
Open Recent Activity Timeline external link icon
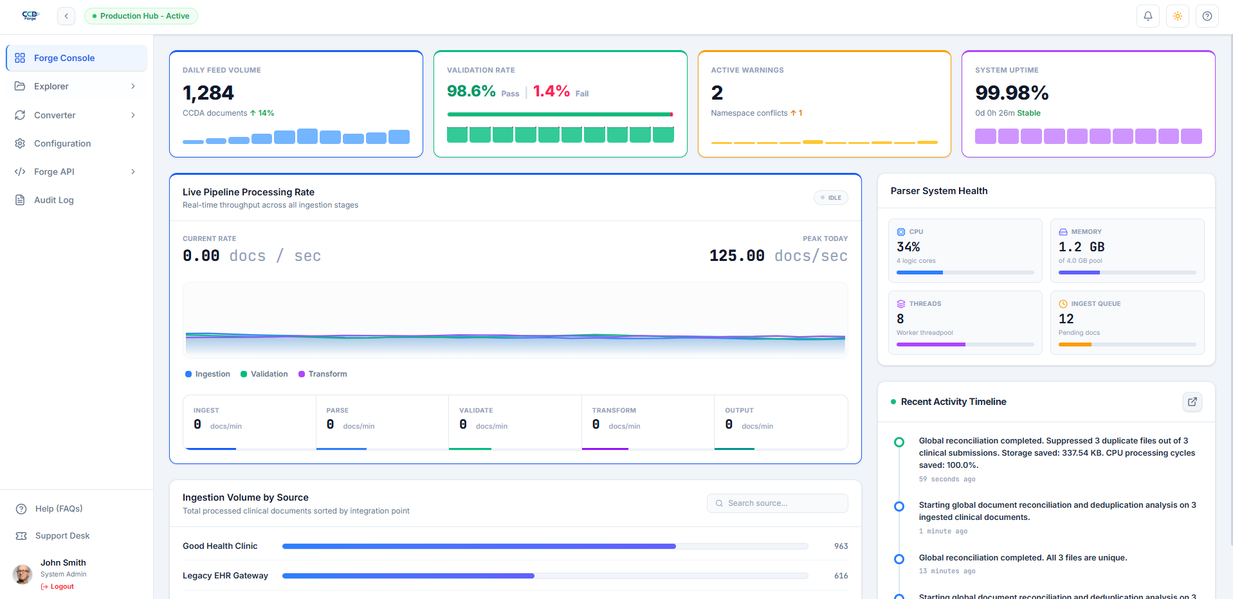click(x=1192, y=402)
